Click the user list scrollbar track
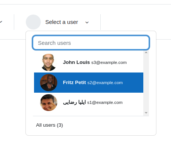Image resolution: width=171 pixels, height=145 pixels. point(146,83)
